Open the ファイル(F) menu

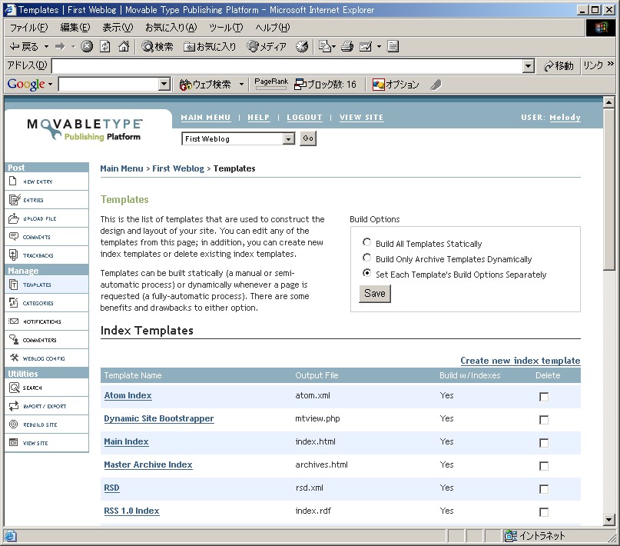pos(29,28)
